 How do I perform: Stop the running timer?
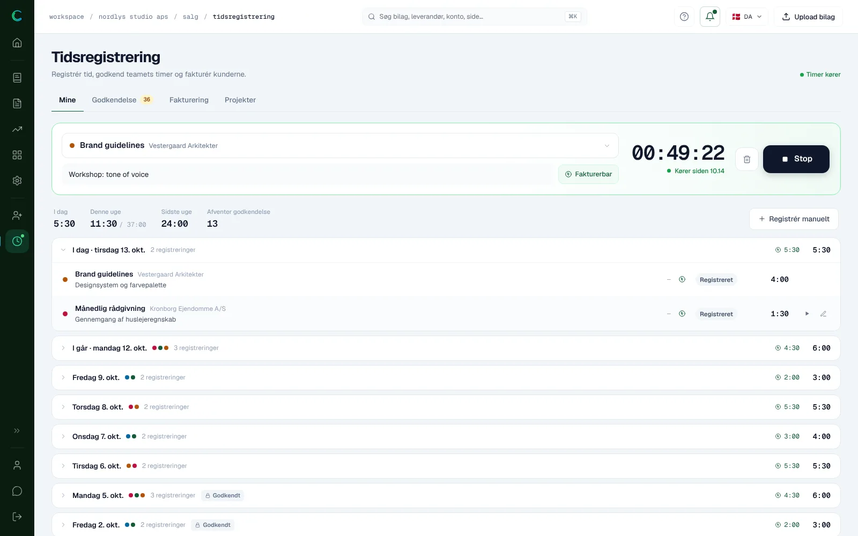[x=796, y=159]
